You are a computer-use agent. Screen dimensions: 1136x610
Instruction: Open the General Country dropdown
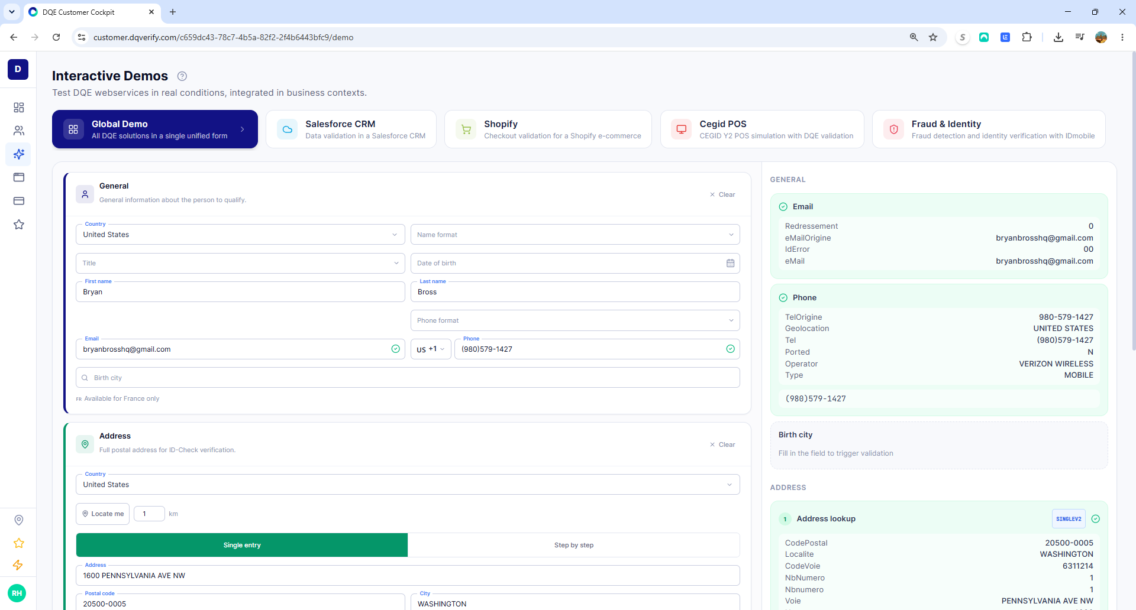(x=240, y=235)
